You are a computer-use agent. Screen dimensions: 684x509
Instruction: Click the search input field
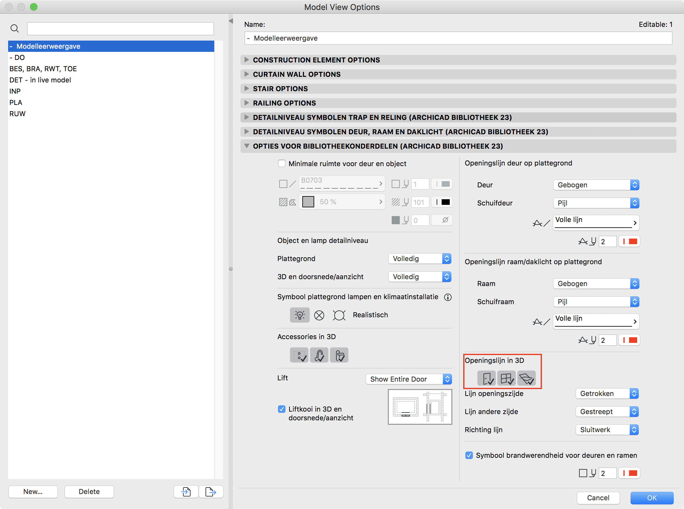point(121,29)
